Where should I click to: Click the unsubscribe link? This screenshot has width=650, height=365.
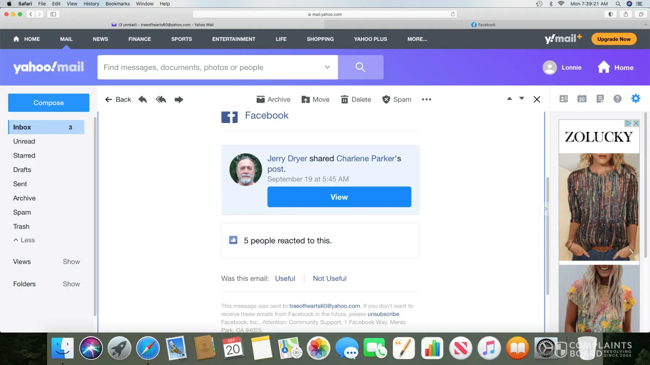coord(383,314)
